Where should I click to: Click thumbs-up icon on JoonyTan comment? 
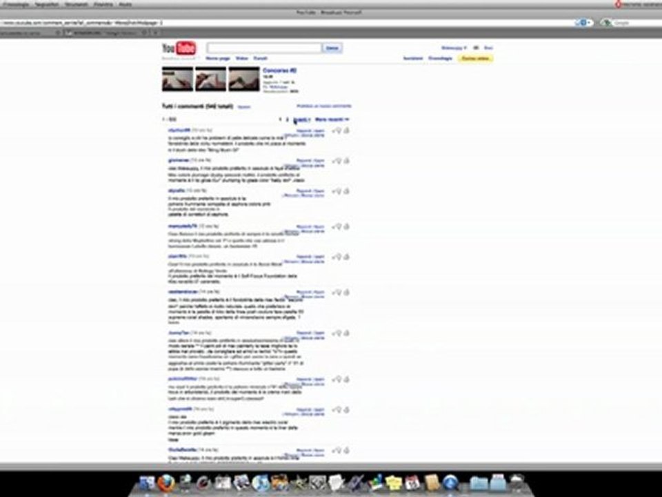(x=347, y=333)
